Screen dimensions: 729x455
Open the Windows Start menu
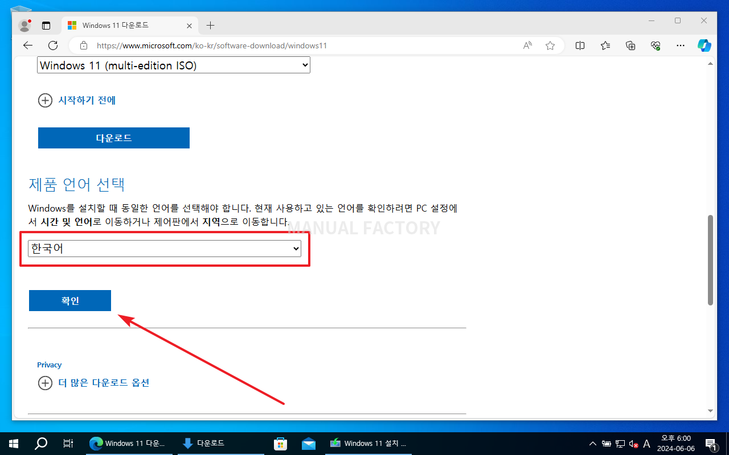tap(14, 443)
